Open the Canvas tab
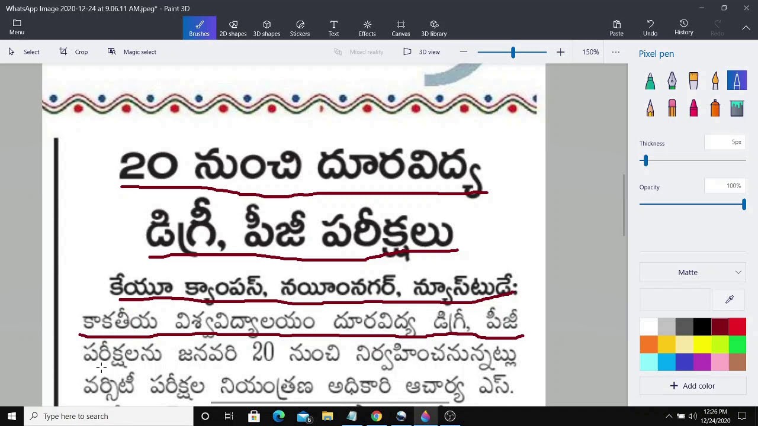Image resolution: width=758 pixels, height=426 pixels. tap(400, 28)
